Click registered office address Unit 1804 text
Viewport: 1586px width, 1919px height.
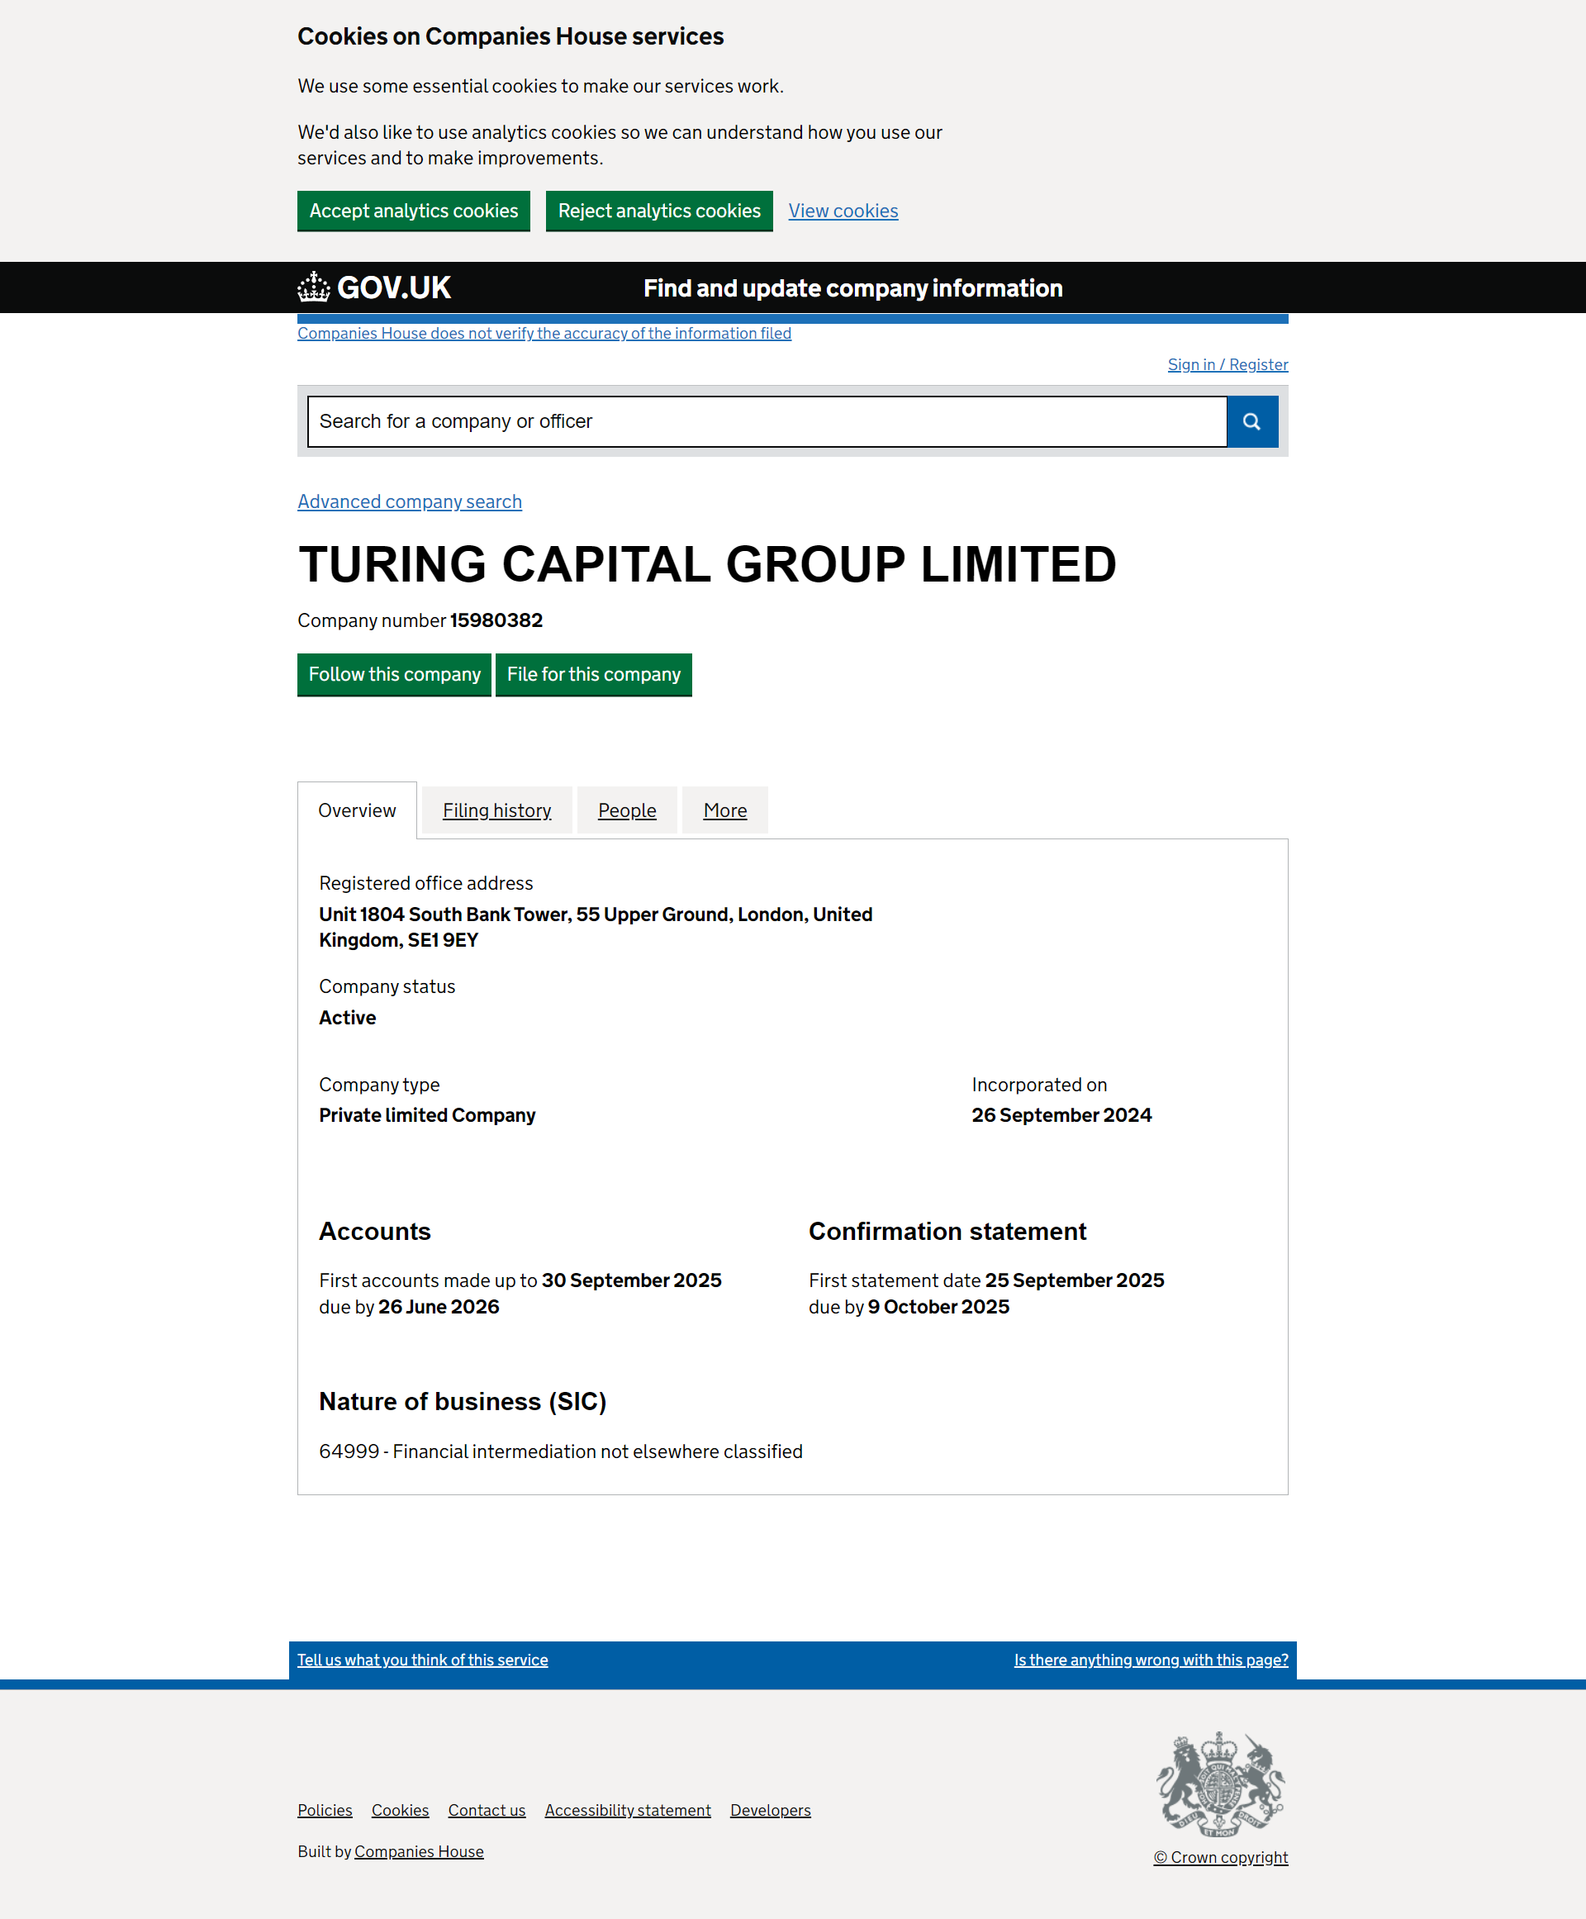(596, 928)
